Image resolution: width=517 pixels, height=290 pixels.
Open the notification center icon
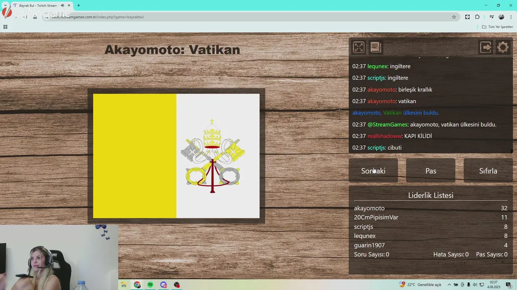[509, 285]
